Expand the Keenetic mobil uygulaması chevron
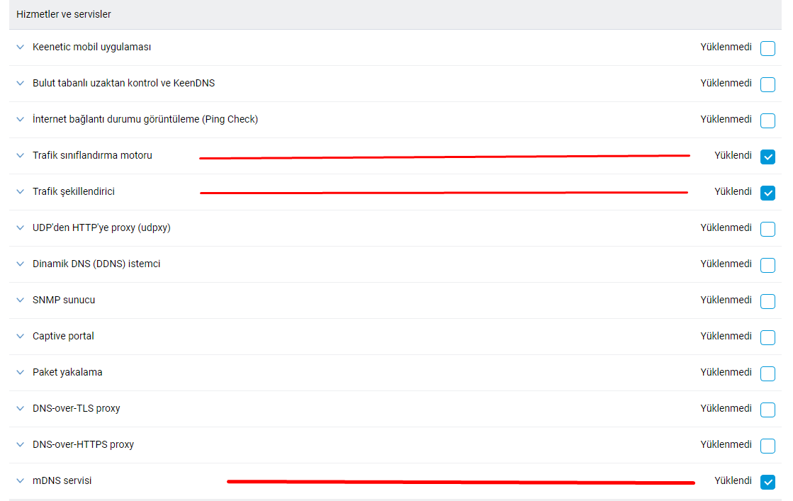 point(21,47)
